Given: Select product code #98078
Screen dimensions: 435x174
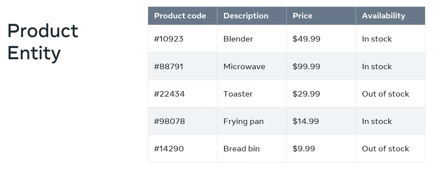Looking at the screenshot, I should point(169,121).
